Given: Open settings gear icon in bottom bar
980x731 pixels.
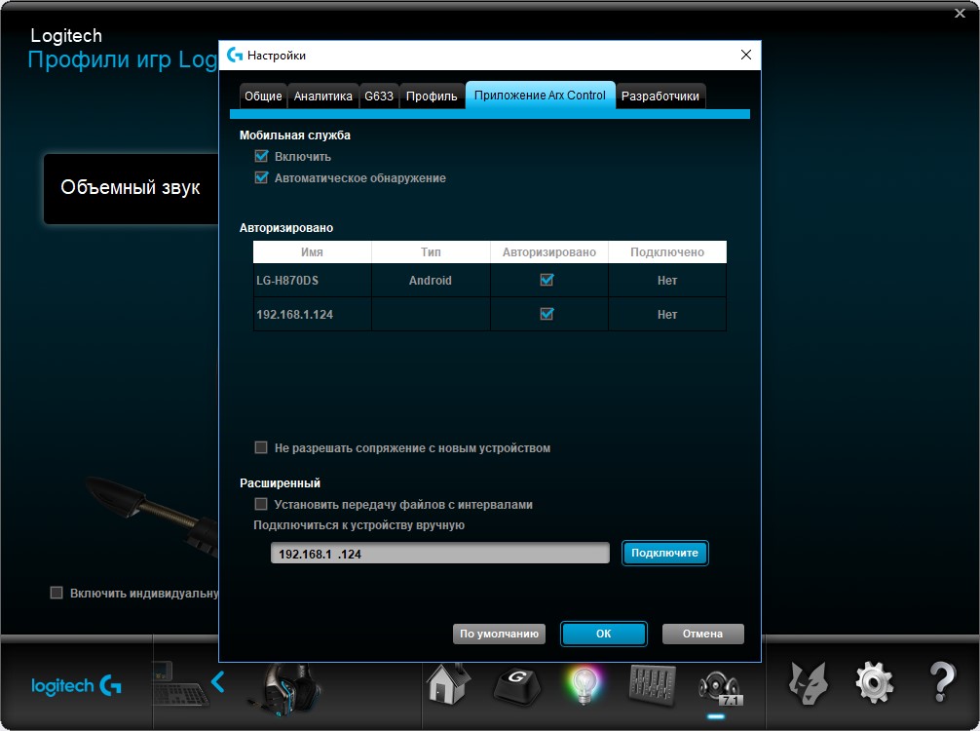Looking at the screenshot, I should pyautogui.click(x=875, y=683).
